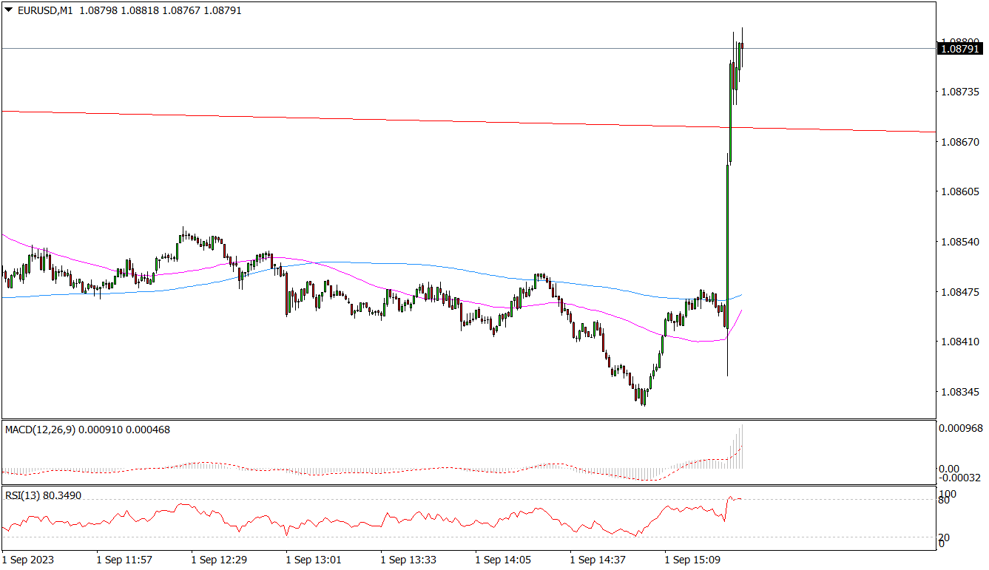The image size is (989, 570).
Task: Click the 1 Sep 14:05 time label
Action: coord(503,560)
